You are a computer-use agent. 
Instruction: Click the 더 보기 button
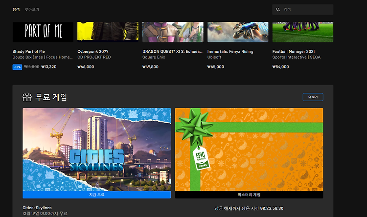[x=313, y=97]
